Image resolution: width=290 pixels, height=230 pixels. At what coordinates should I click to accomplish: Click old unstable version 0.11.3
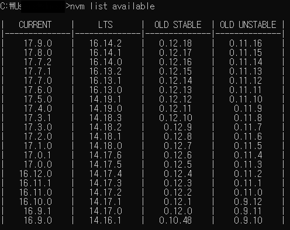[248, 164]
